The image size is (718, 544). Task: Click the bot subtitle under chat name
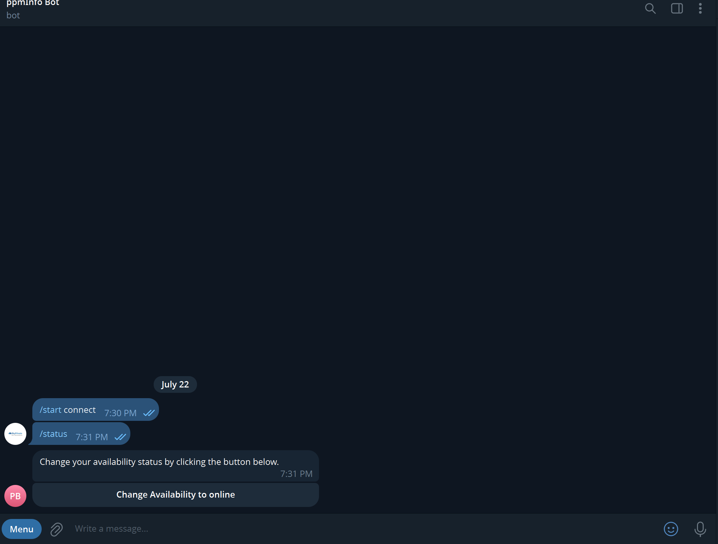13,15
